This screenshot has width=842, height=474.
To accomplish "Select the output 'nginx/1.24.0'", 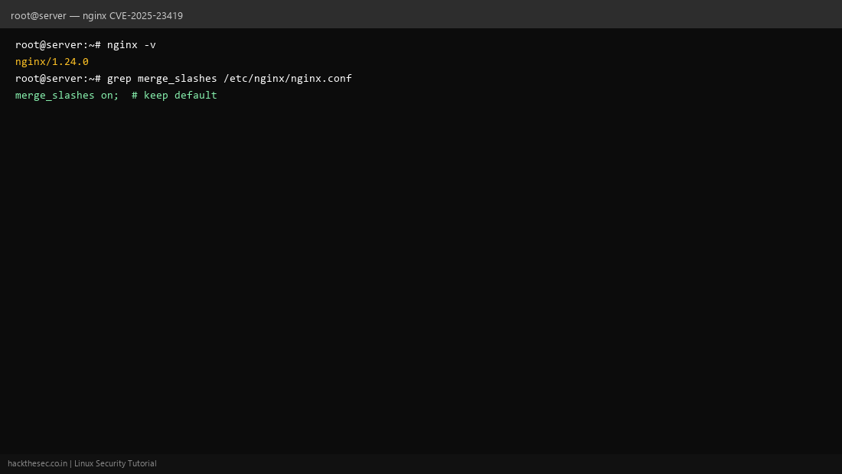I will (x=51, y=62).
